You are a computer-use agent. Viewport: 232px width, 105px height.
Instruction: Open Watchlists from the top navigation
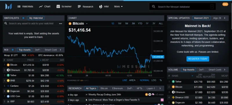click(25, 6)
